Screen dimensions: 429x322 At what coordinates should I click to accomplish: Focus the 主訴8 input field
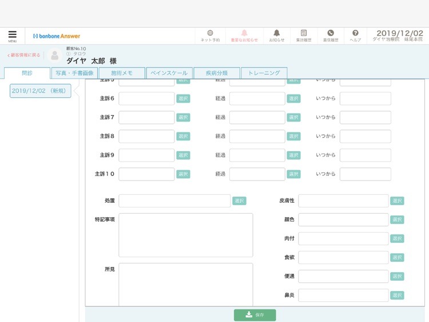click(x=146, y=136)
